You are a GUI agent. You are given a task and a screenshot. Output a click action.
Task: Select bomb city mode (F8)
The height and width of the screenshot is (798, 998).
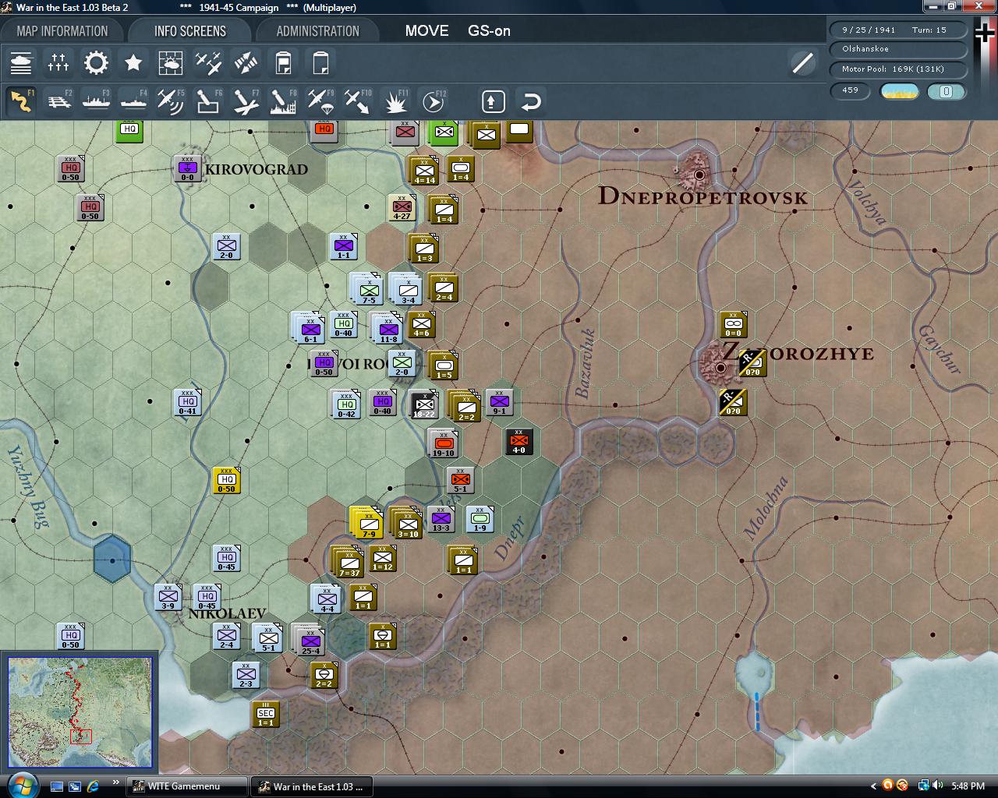[283, 101]
